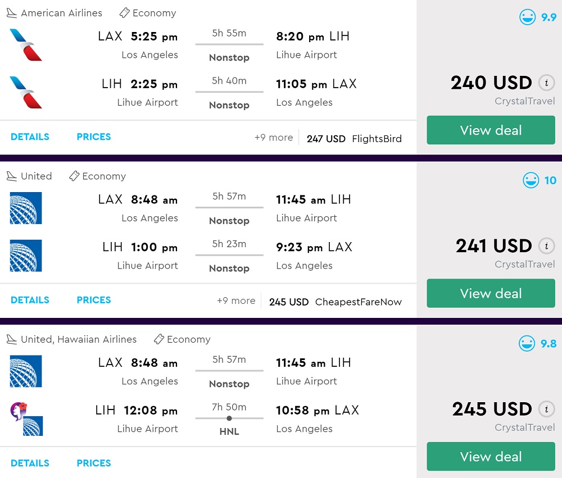Click Hawaiian Airlines logo on third result
This screenshot has width=562, height=478.
point(17,411)
